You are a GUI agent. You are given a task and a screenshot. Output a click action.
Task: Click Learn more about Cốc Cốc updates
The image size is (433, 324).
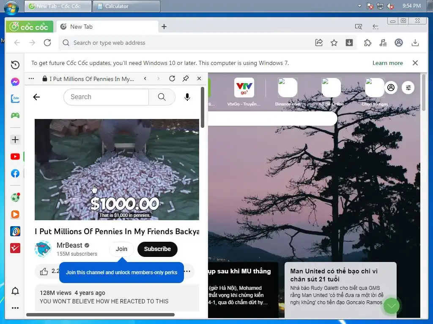[387, 63]
